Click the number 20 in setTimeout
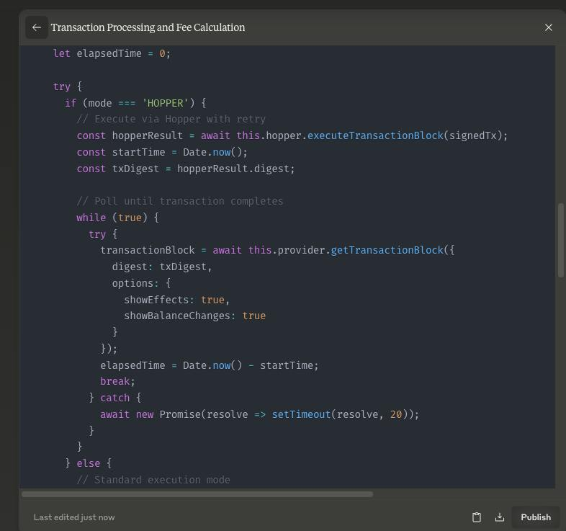 [396, 414]
